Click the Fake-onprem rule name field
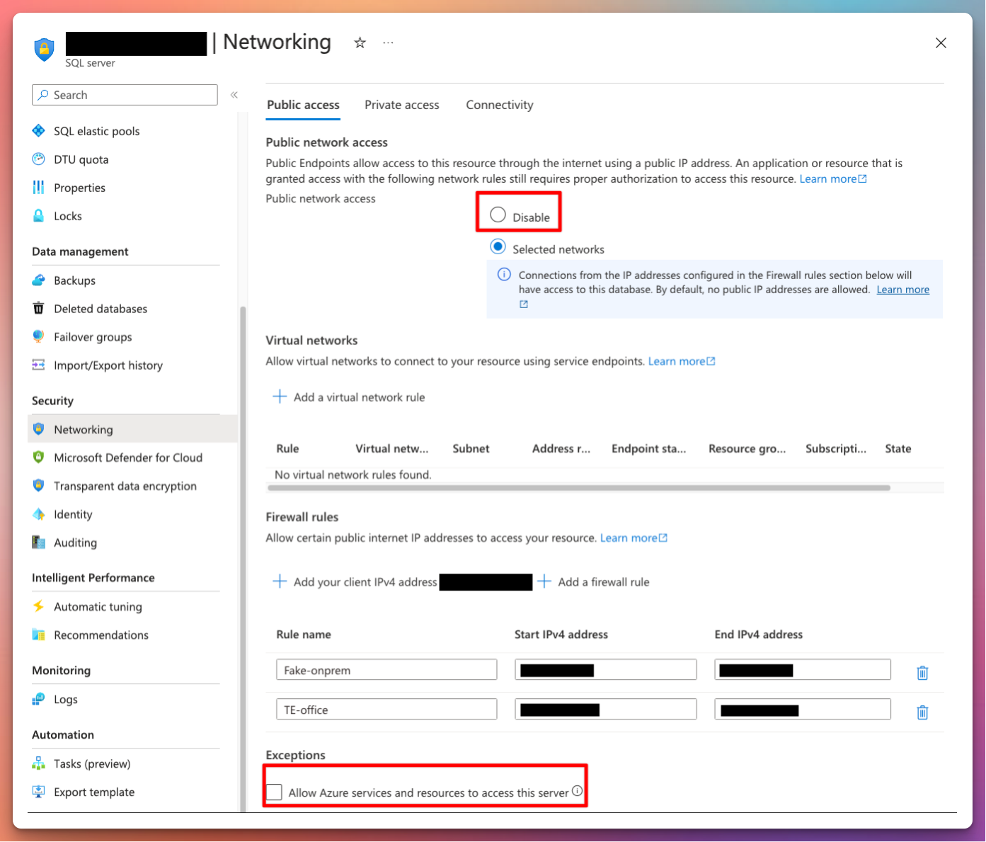This screenshot has height=842, width=986. [386, 670]
